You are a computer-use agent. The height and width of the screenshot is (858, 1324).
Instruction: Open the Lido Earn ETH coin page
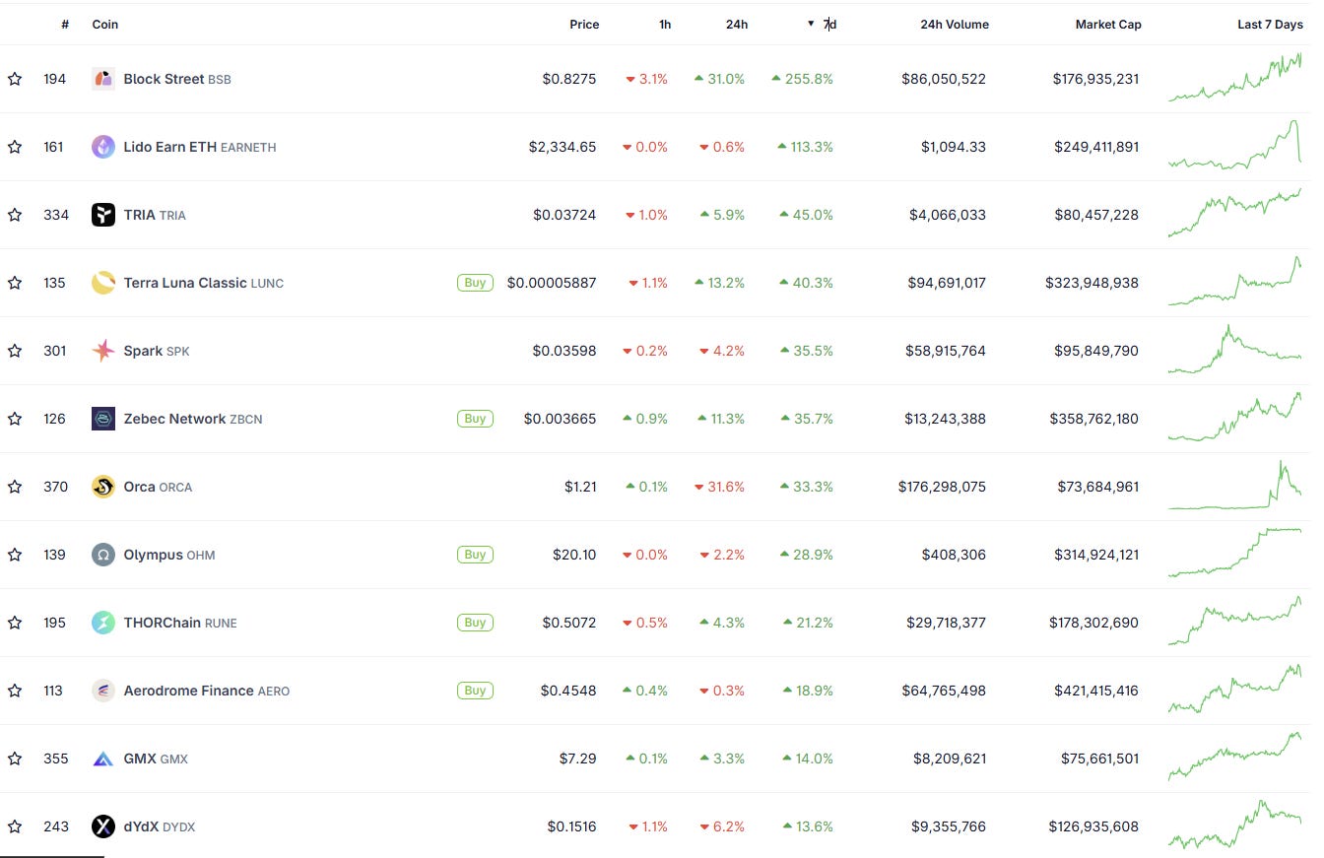pyautogui.click(x=200, y=147)
